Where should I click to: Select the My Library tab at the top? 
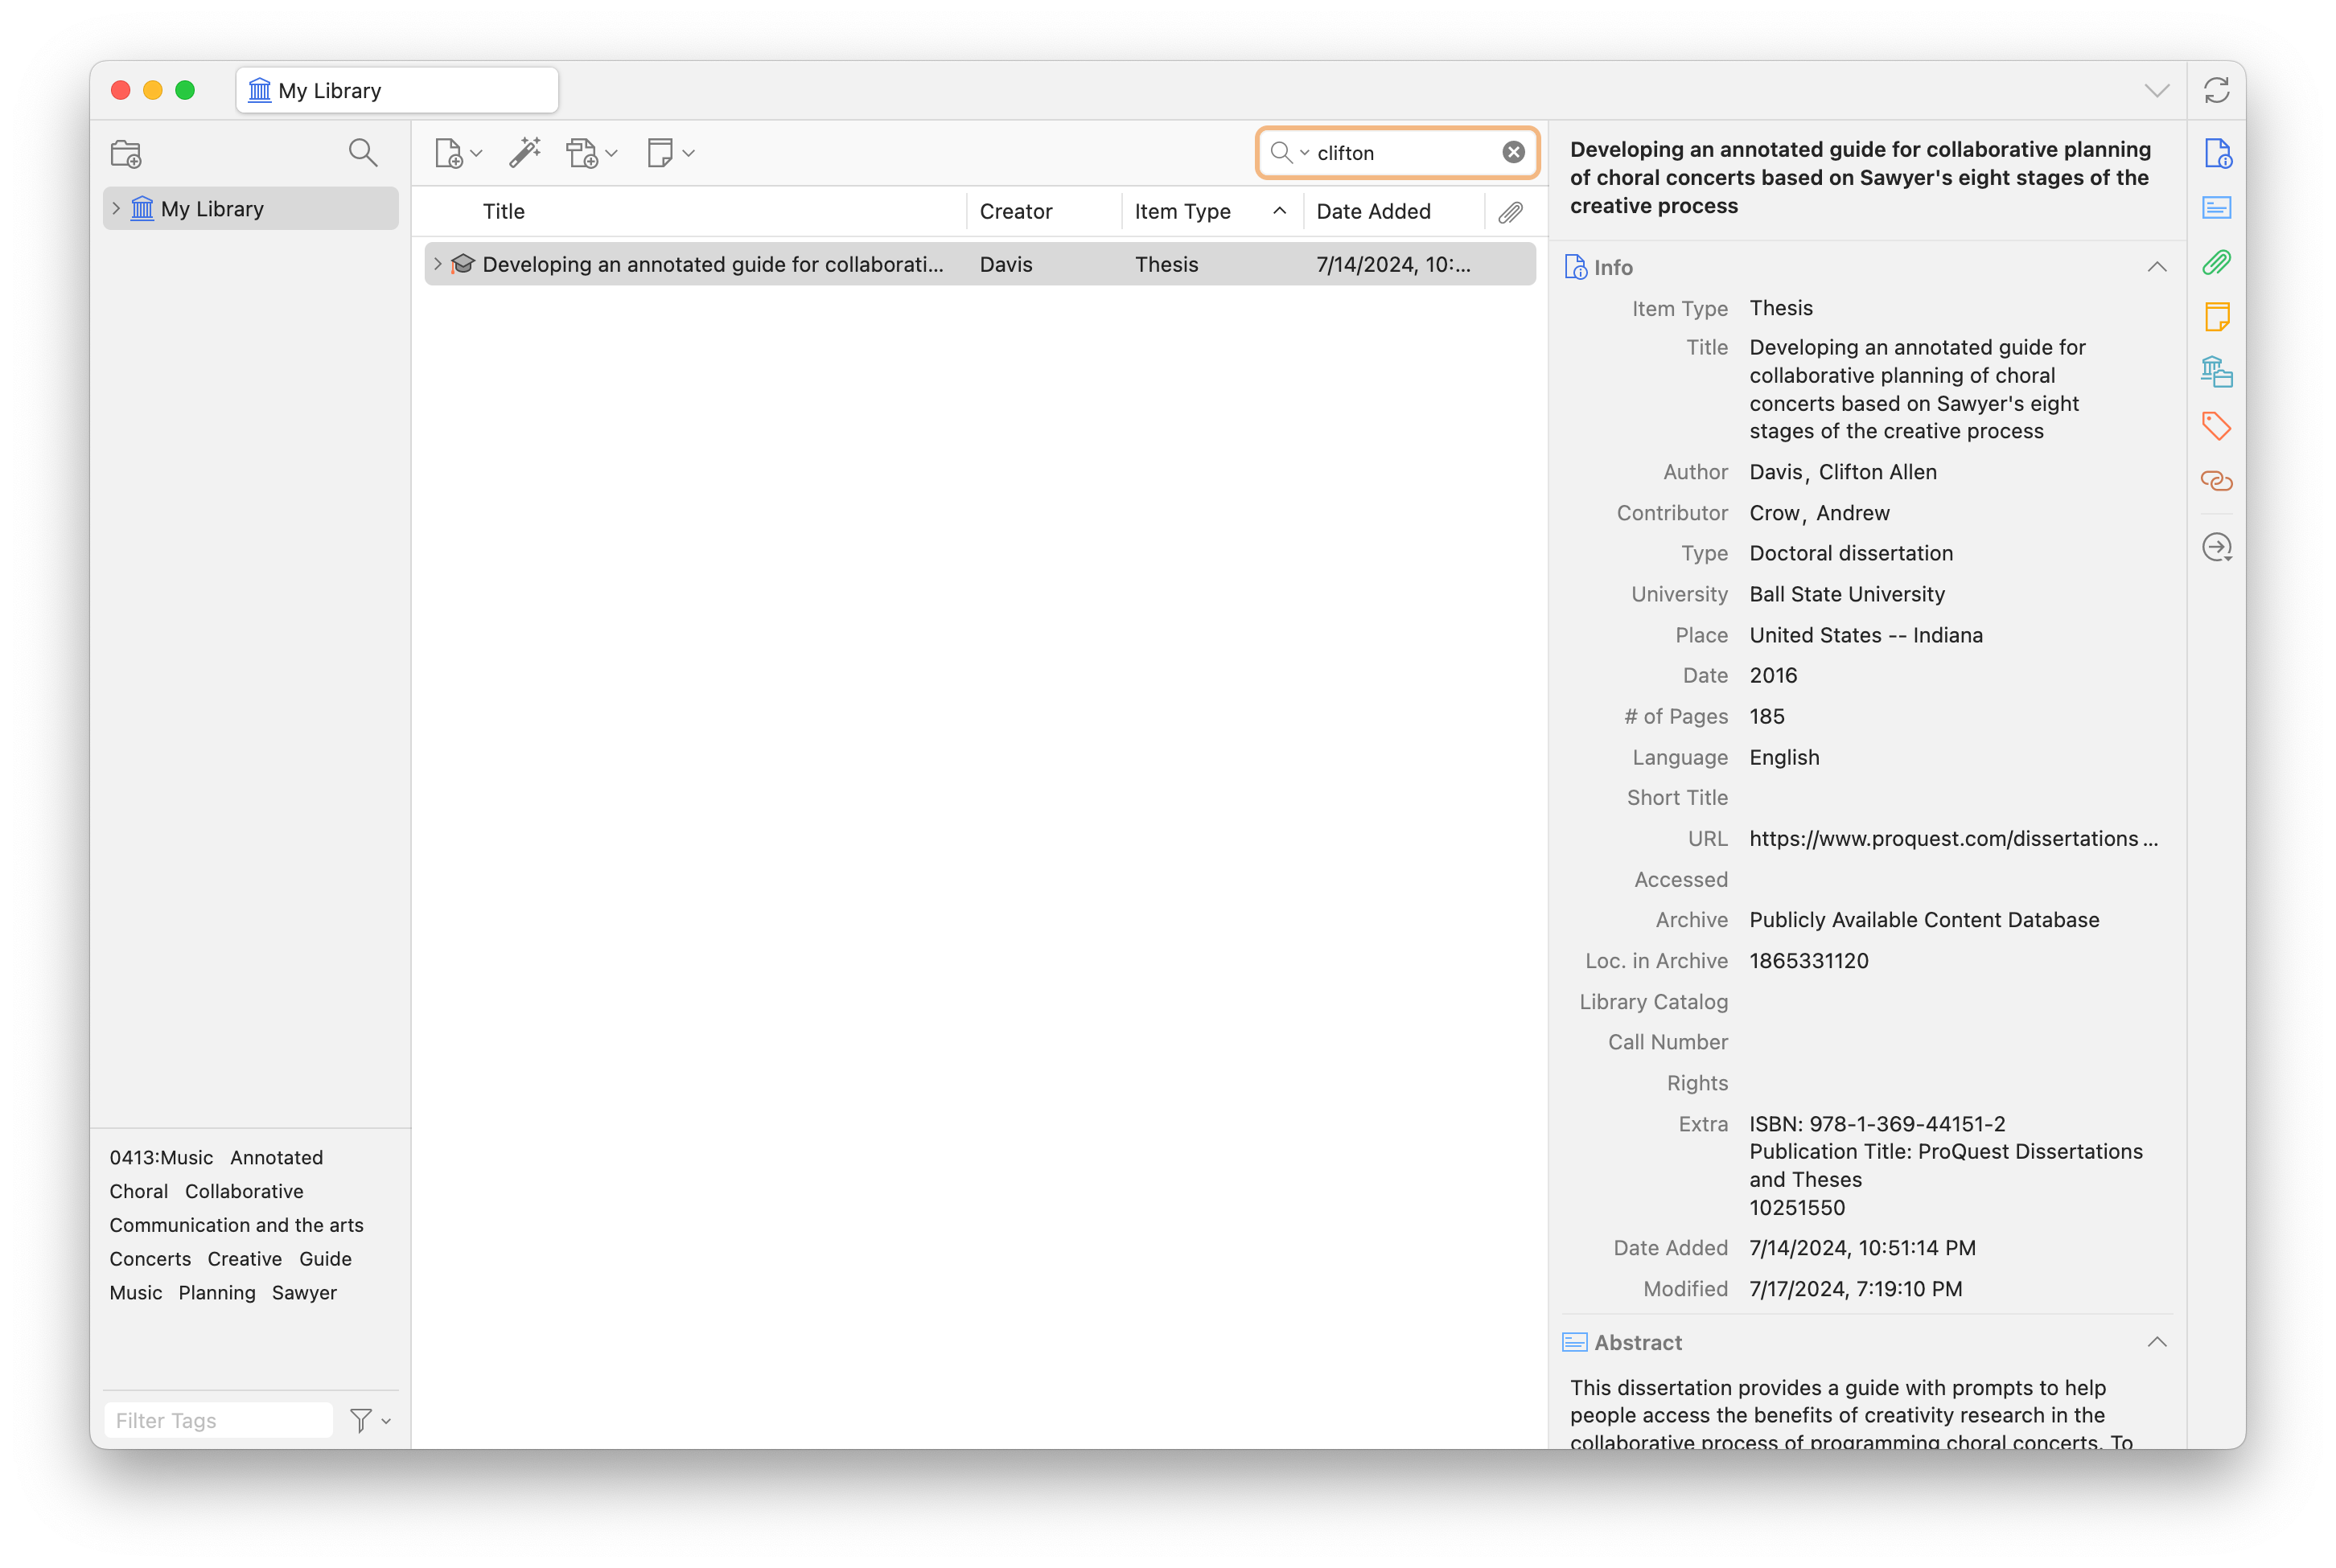pos(397,91)
